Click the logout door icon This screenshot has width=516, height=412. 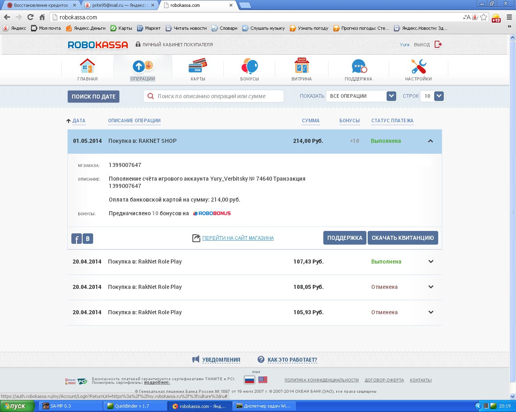coord(438,44)
